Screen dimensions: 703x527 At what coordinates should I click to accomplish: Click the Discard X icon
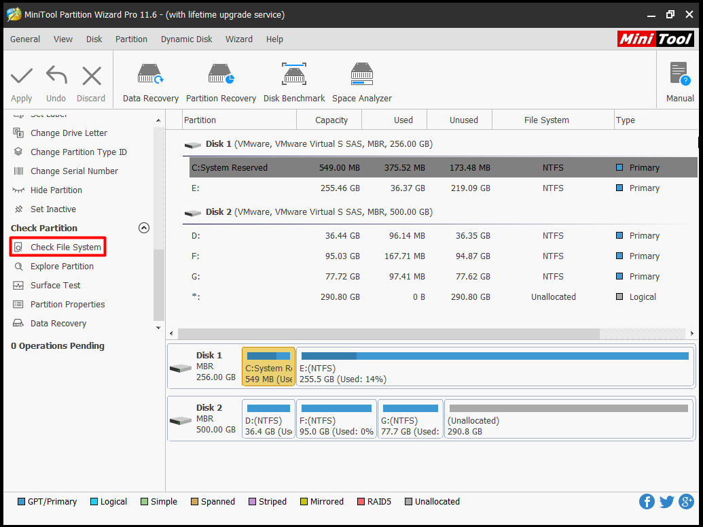click(92, 75)
